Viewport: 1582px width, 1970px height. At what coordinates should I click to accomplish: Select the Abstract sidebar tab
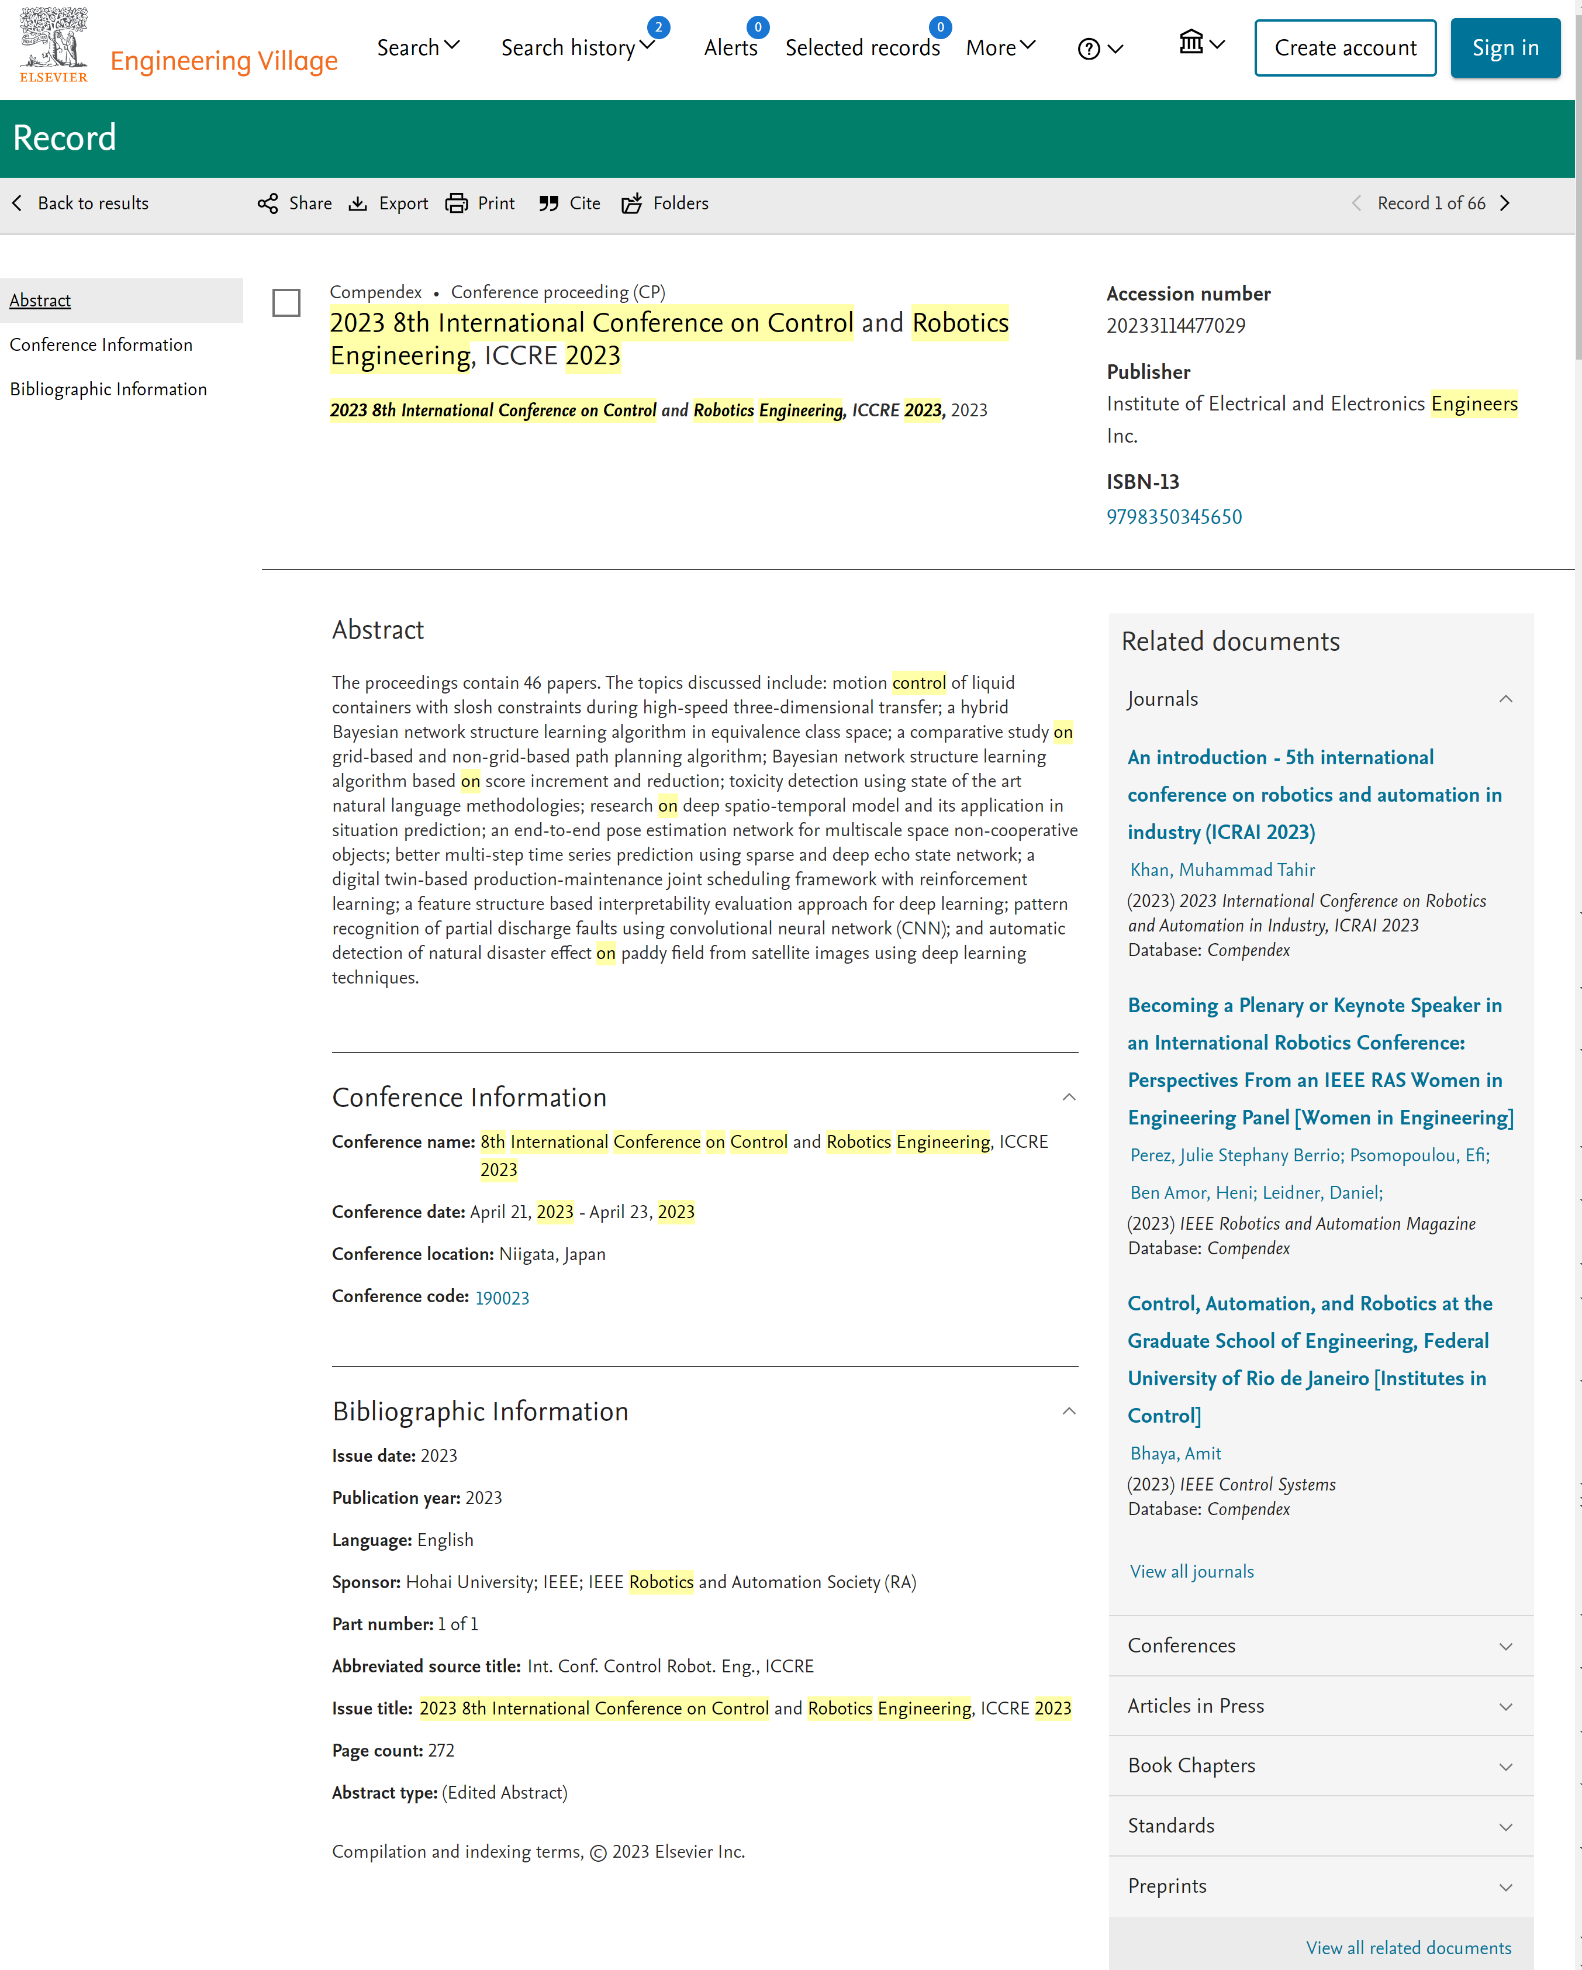point(122,301)
